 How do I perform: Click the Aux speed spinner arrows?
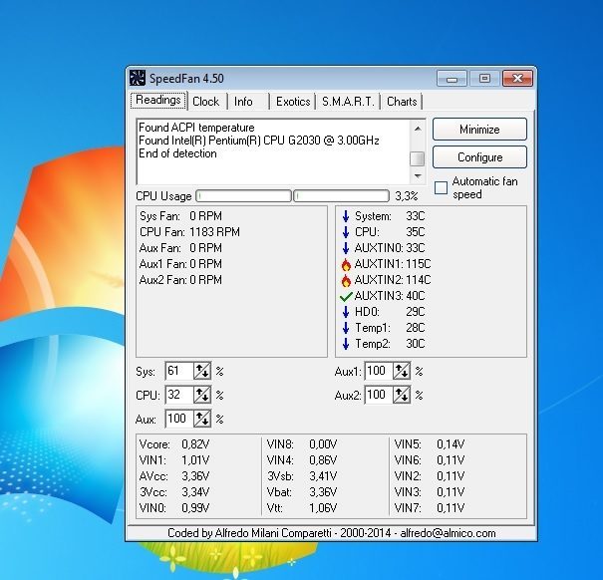202,419
